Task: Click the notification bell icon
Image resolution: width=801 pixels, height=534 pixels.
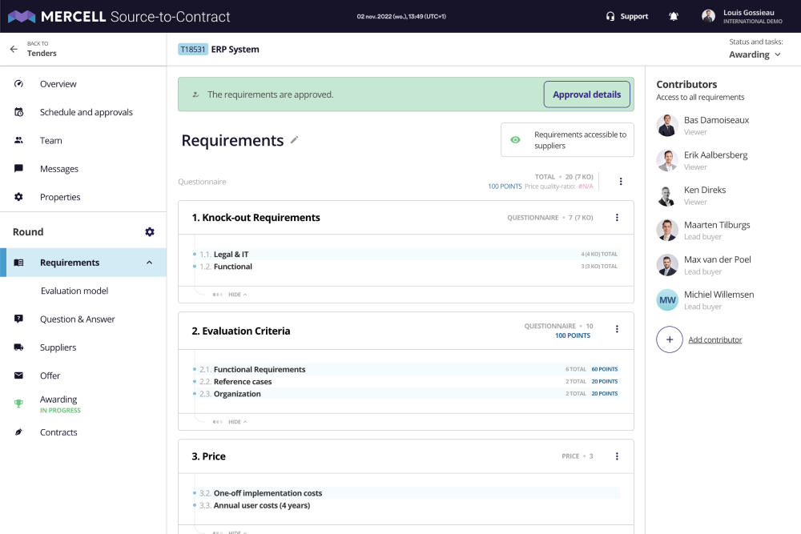Action: pos(674,16)
